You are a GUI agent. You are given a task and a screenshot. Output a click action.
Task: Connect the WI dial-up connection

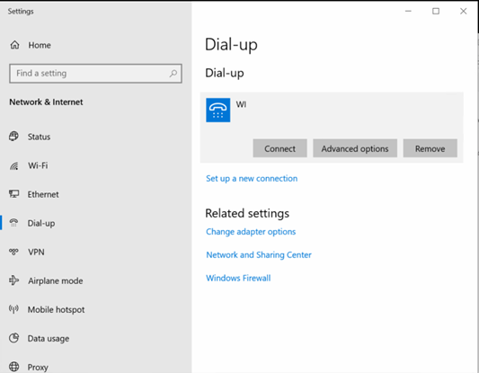coord(279,148)
